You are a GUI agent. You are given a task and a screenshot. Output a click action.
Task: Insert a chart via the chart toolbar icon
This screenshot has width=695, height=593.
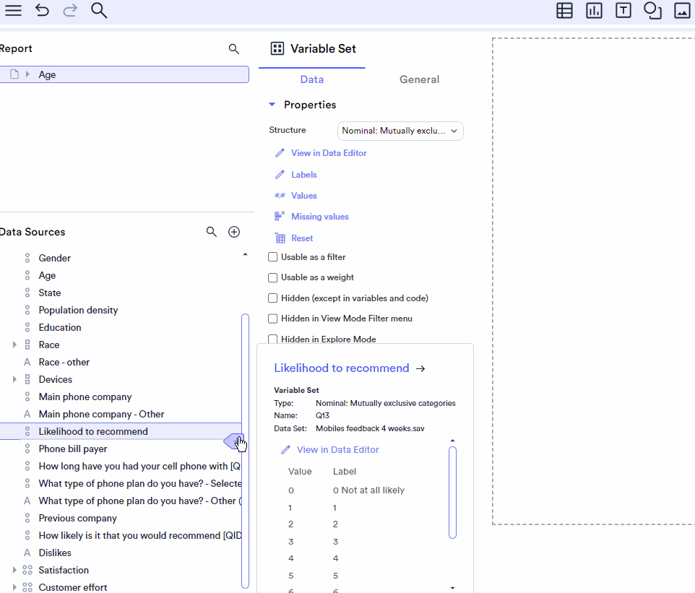tap(594, 11)
